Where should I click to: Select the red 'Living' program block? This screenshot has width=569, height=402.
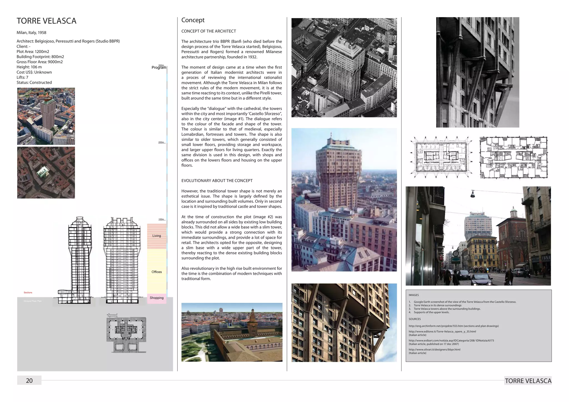click(x=157, y=236)
